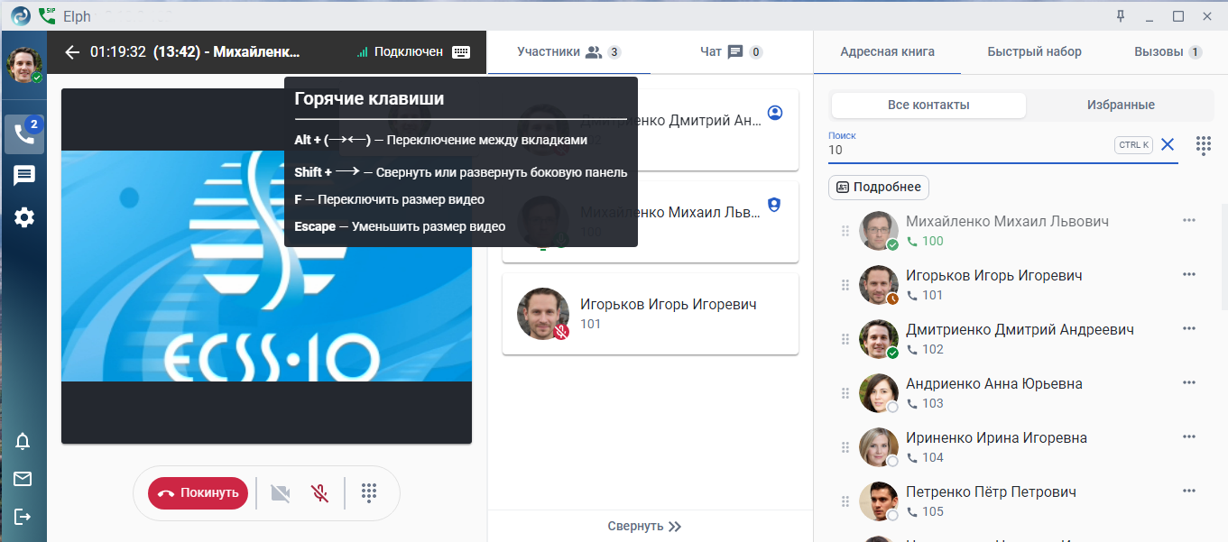Open Вызовы tab
Image resolution: width=1228 pixels, height=542 pixels.
point(1168,52)
